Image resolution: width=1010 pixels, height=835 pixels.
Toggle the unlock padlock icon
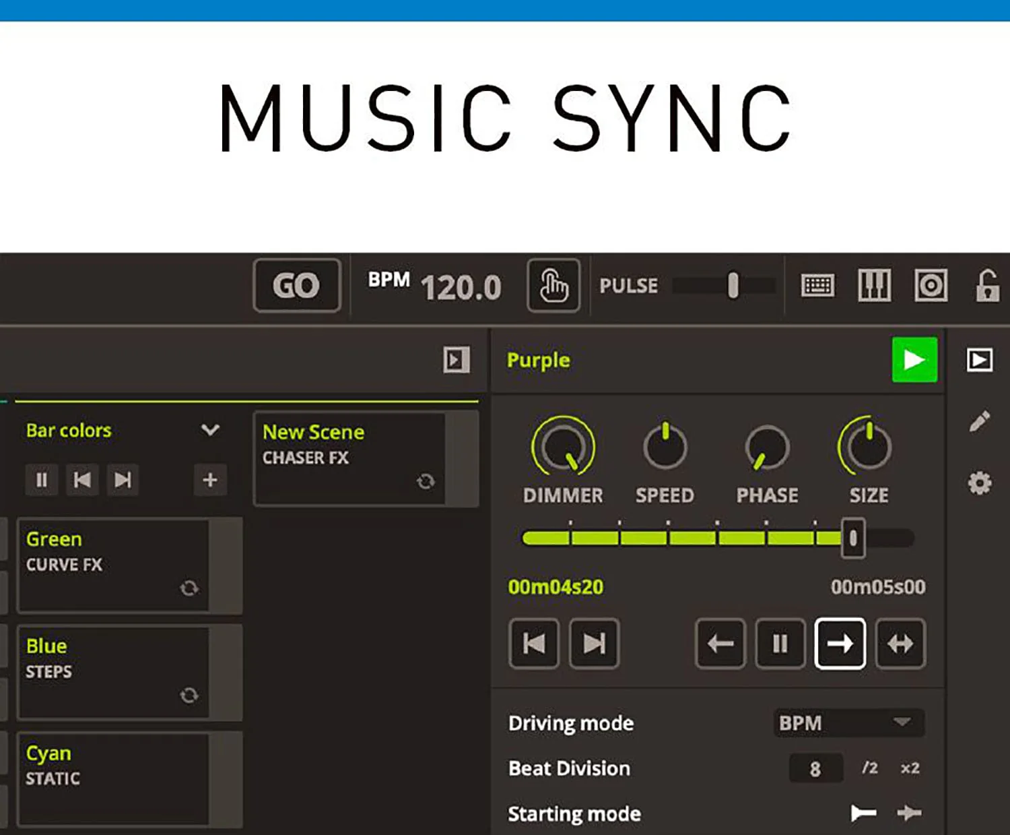(x=987, y=286)
